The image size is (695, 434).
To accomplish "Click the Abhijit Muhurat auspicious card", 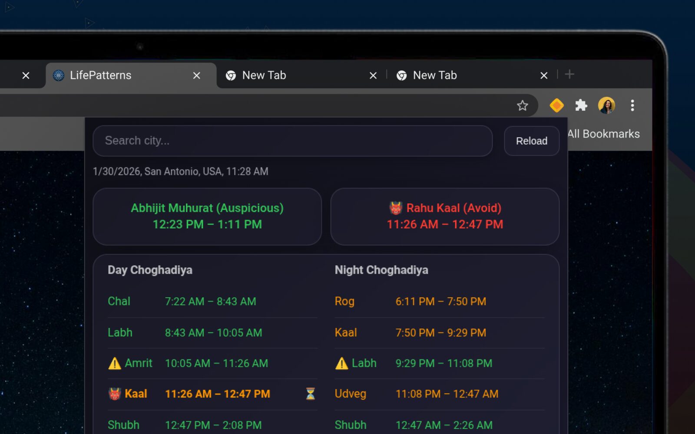I will pyautogui.click(x=207, y=216).
